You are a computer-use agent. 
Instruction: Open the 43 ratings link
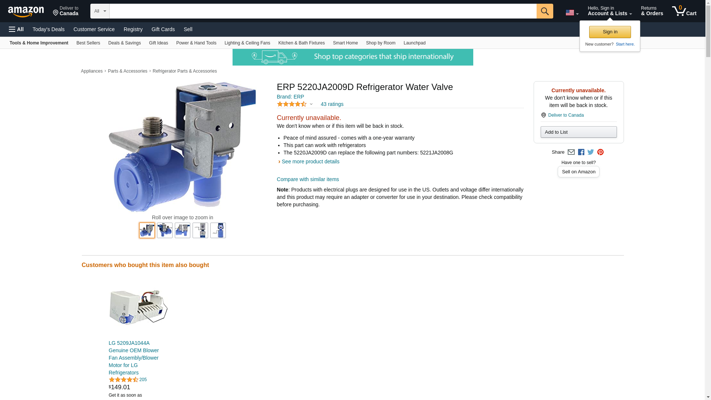[332, 104]
